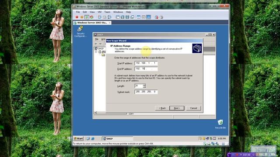280x157 pixels.
Task: Click the guest taskbar clock 8:55 PM
Action: 222,139
